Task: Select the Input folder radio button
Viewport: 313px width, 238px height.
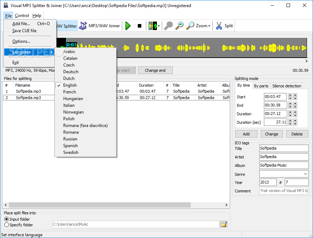Action: click(7, 219)
